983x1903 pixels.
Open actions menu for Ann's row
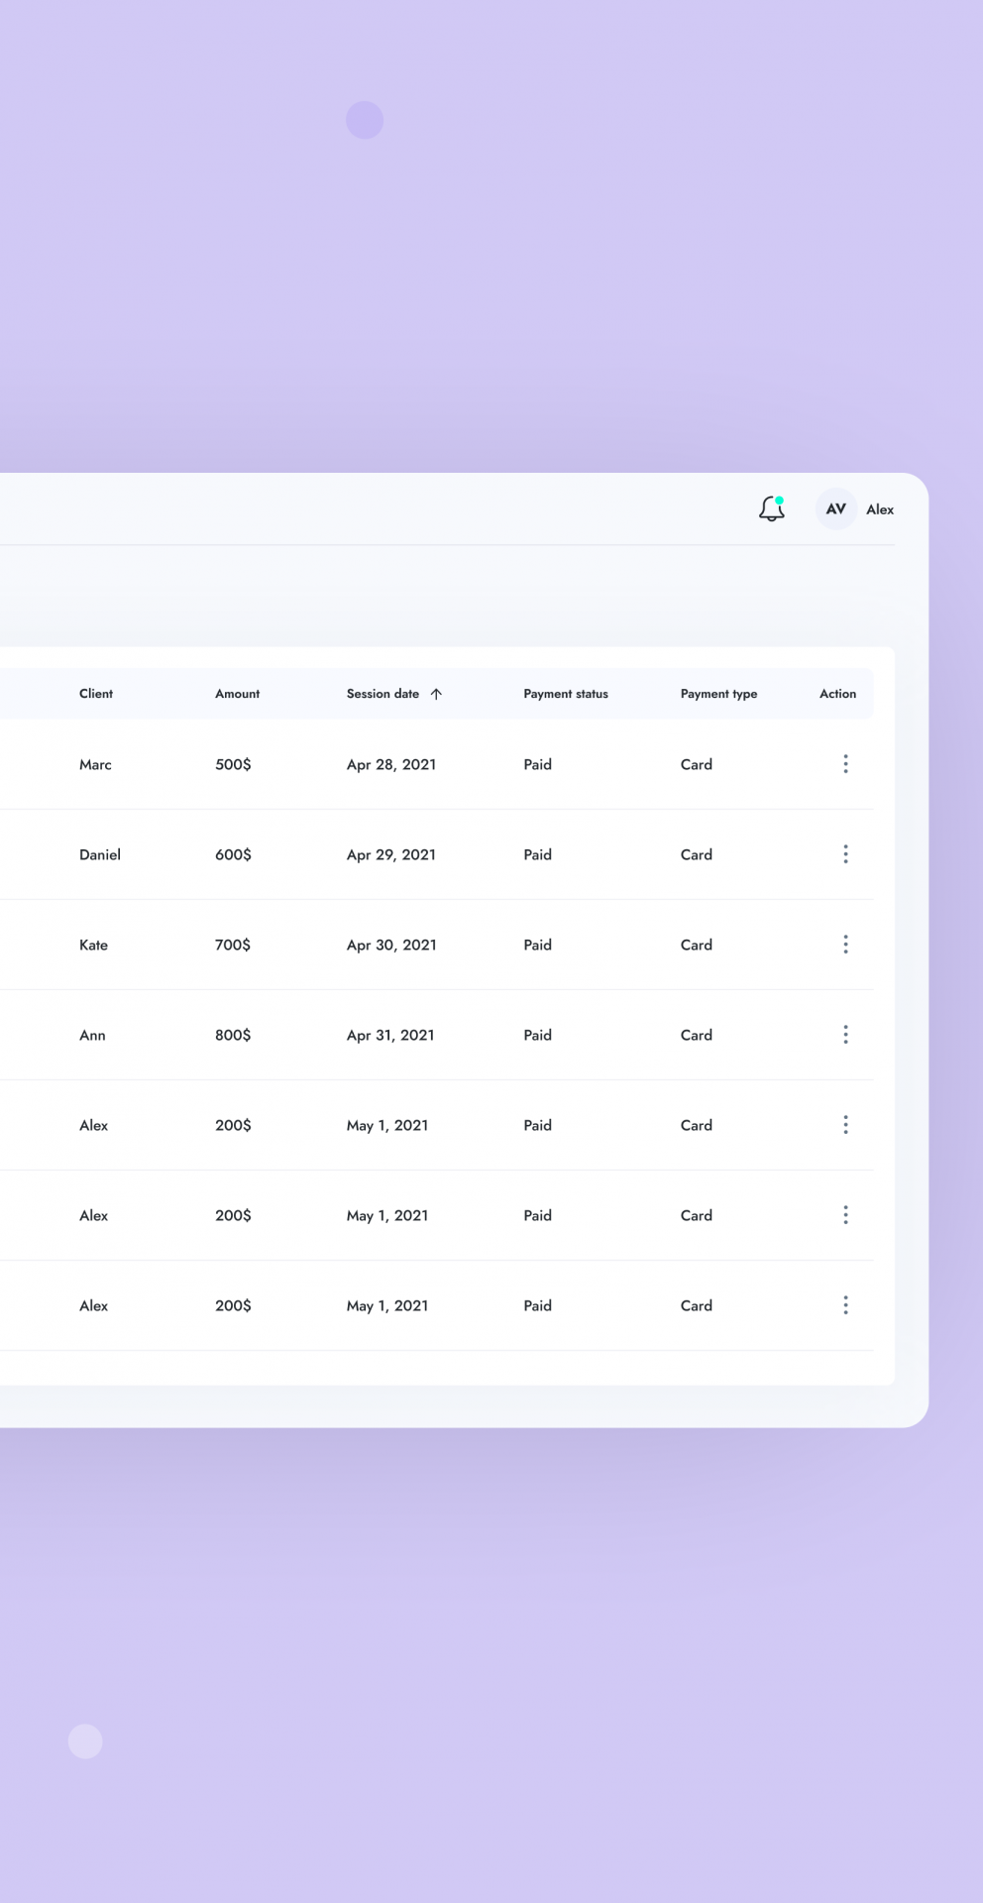tap(845, 1035)
